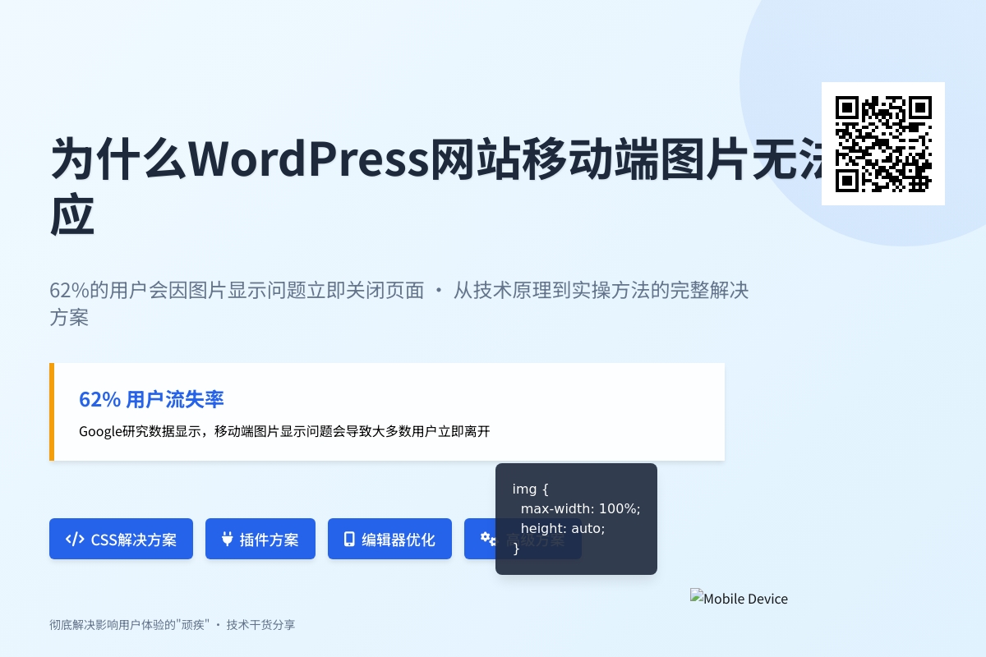Click the mobile phone icon in 编辑器优化
This screenshot has width=986, height=657.
tap(349, 540)
